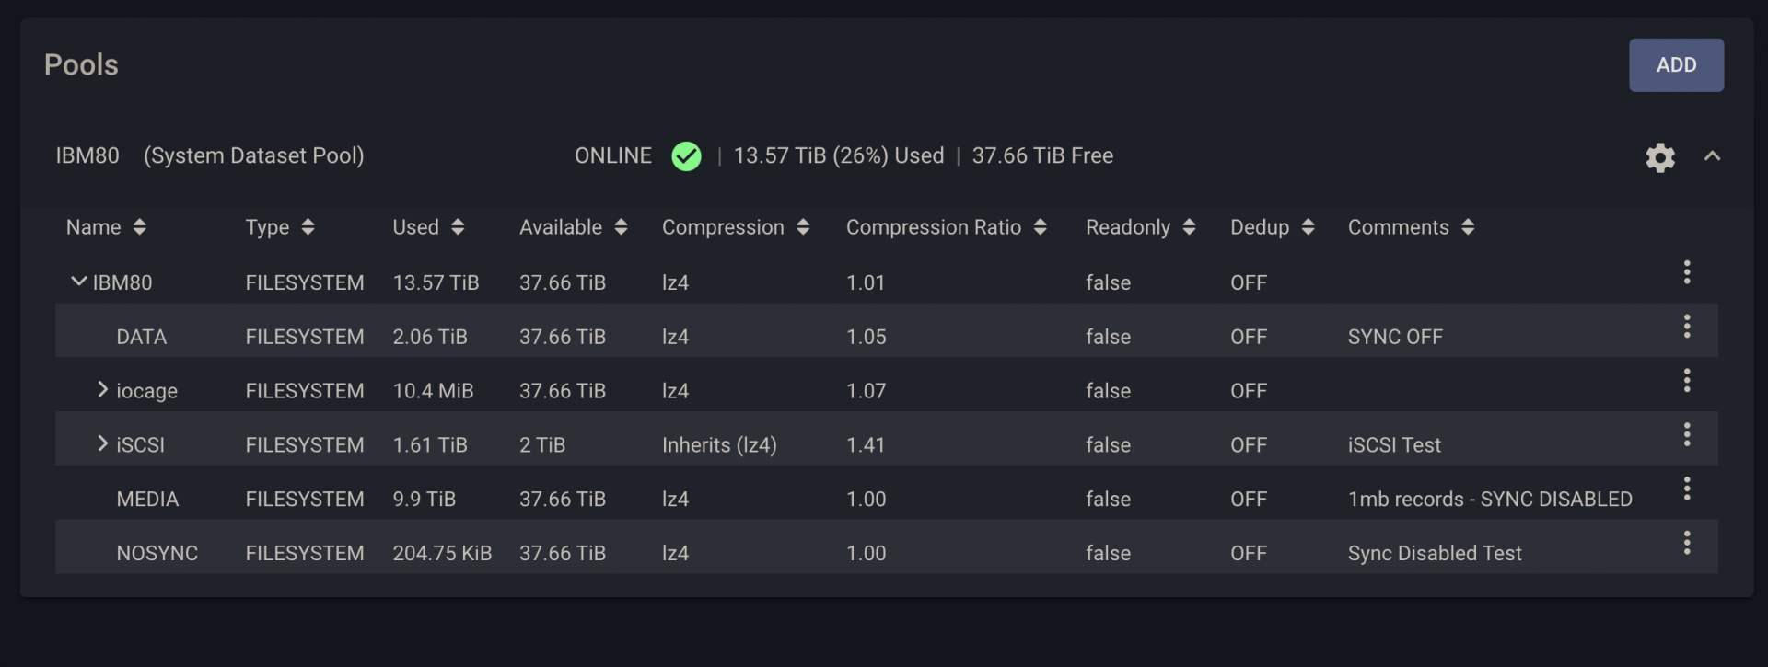The image size is (1768, 667).
Task: Click the green ONLINE status checkmark
Action: coord(686,156)
